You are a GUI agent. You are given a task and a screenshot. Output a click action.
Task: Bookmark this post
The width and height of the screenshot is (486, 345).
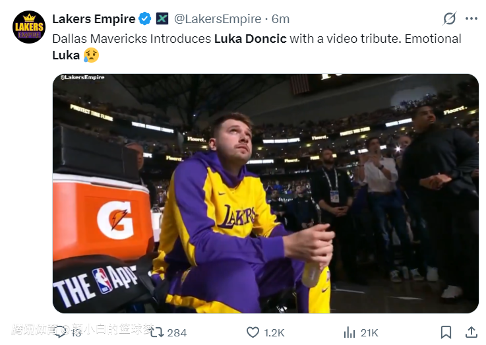click(446, 332)
